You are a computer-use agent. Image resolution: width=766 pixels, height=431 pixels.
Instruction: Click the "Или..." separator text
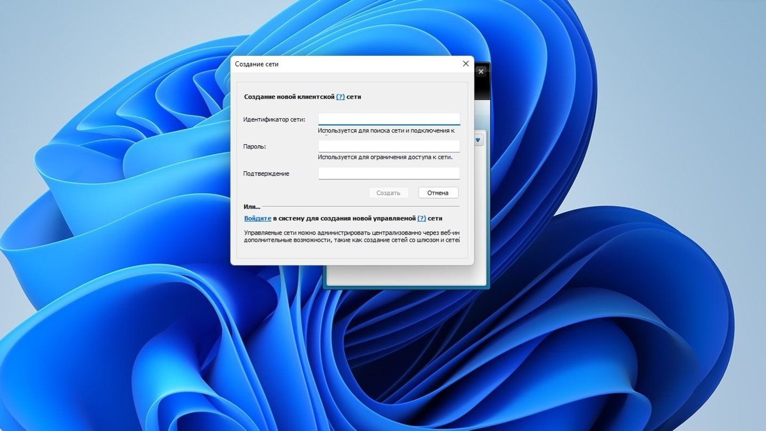tap(252, 206)
